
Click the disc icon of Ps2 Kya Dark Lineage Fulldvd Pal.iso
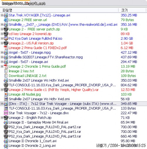[x=6, y=38]
